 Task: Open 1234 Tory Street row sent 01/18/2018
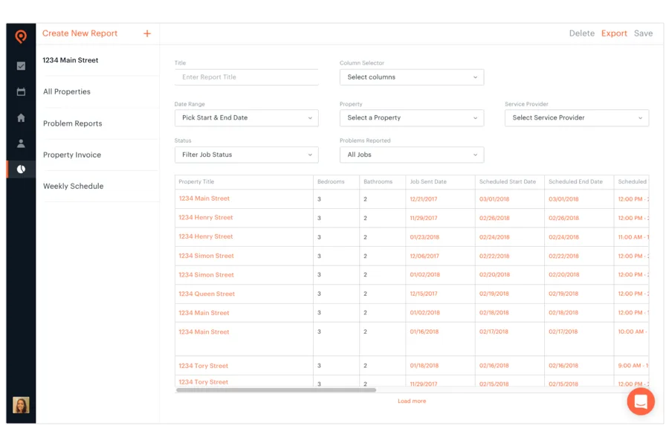click(x=203, y=366)
